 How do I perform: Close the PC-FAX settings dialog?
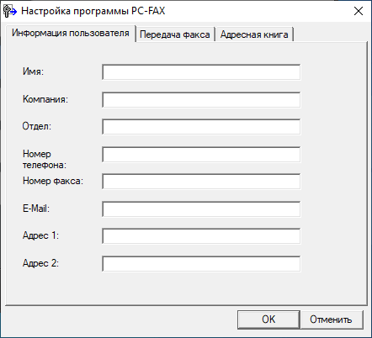[359, 11]
